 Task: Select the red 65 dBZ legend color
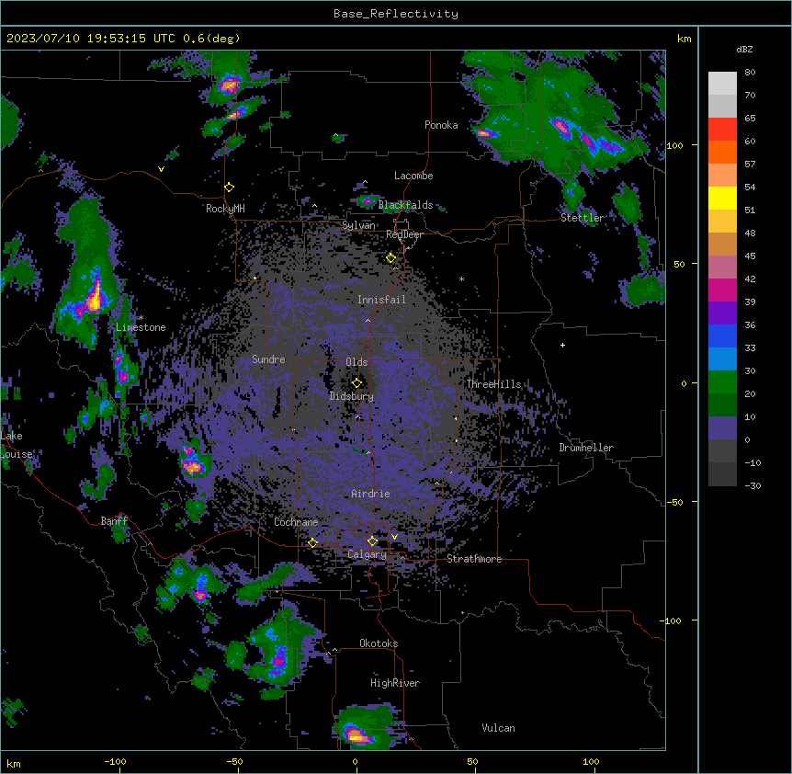pos(722,130)
